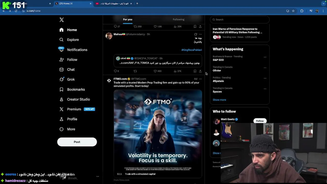Screen dimensions: 327x184
Task: Open Mahsa's profile avatar
Action: tap(109, 36)
